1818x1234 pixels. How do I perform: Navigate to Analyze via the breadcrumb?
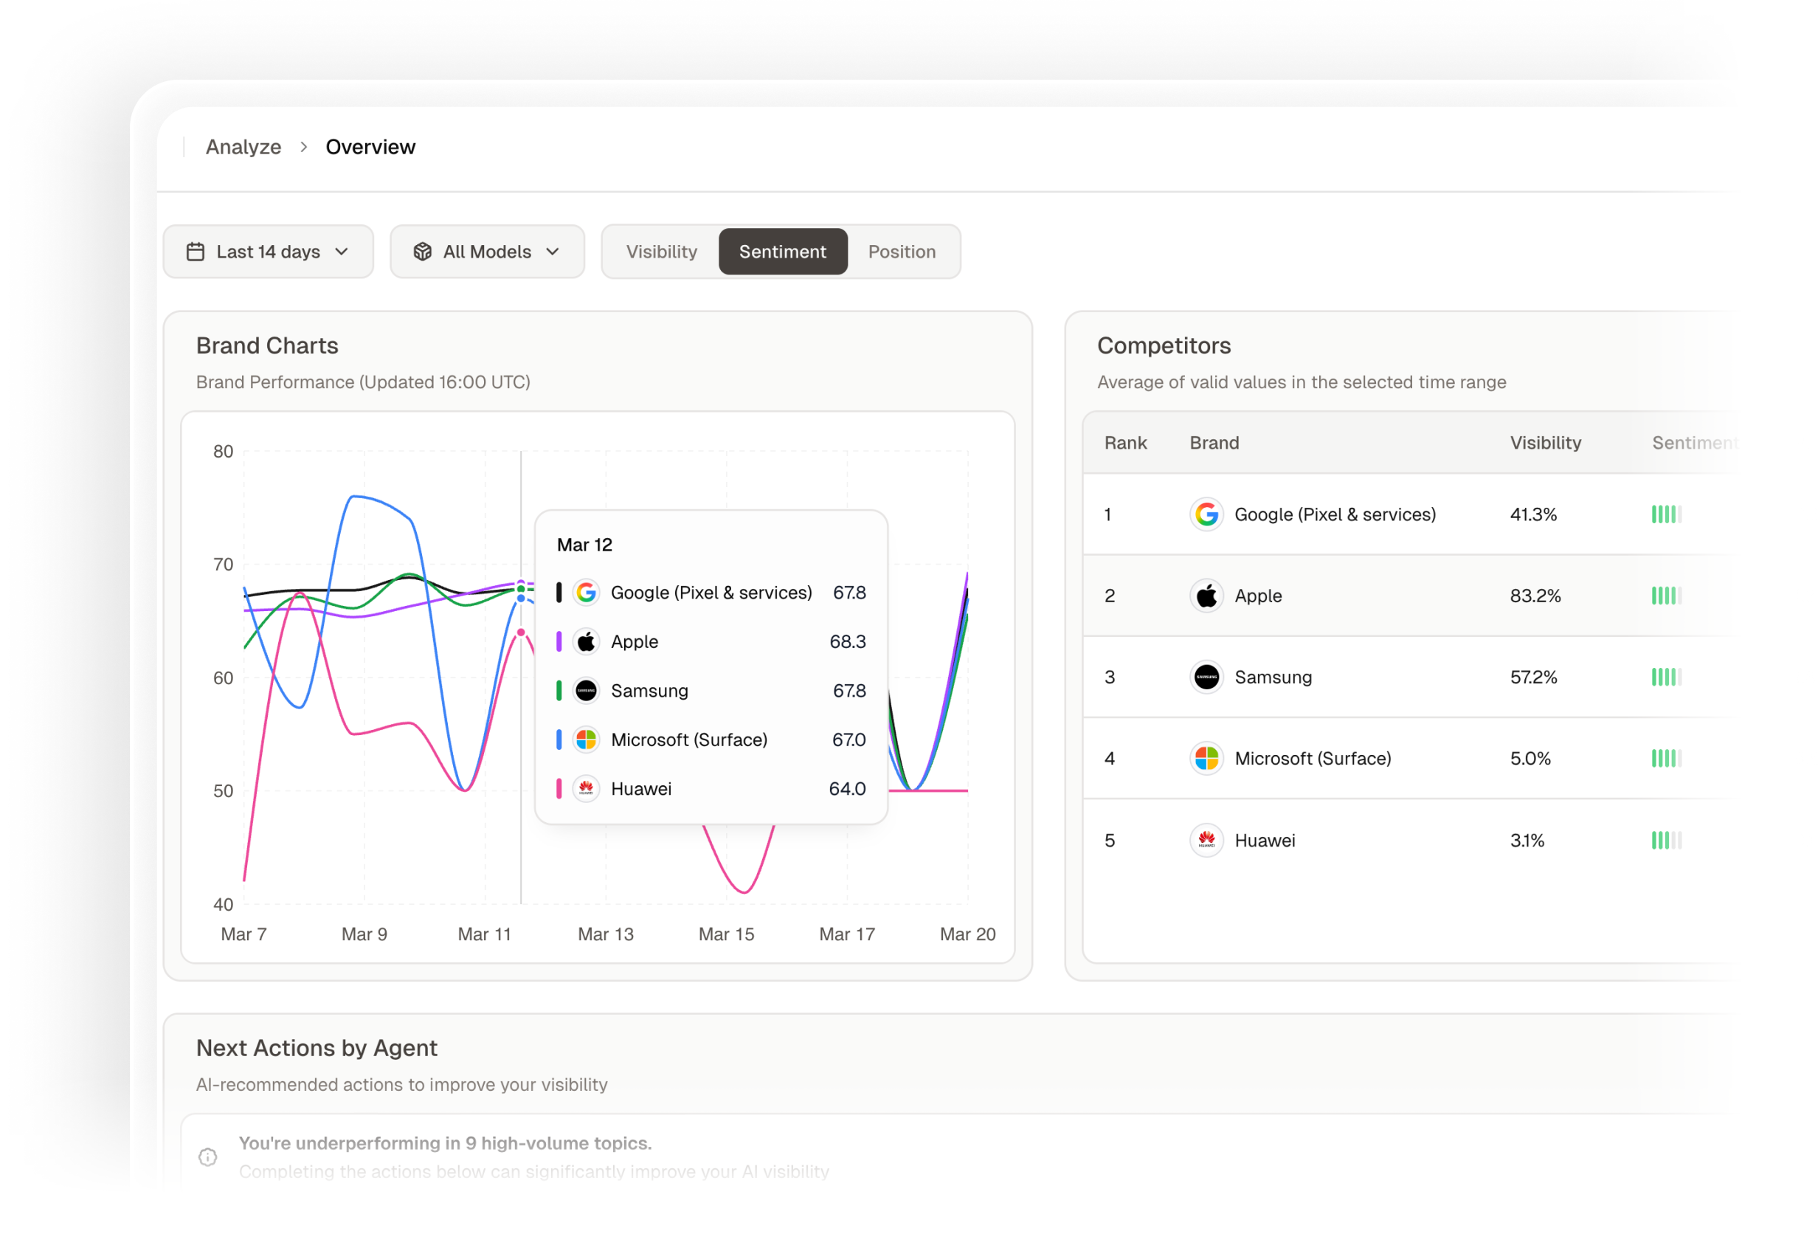coord(243,146)
